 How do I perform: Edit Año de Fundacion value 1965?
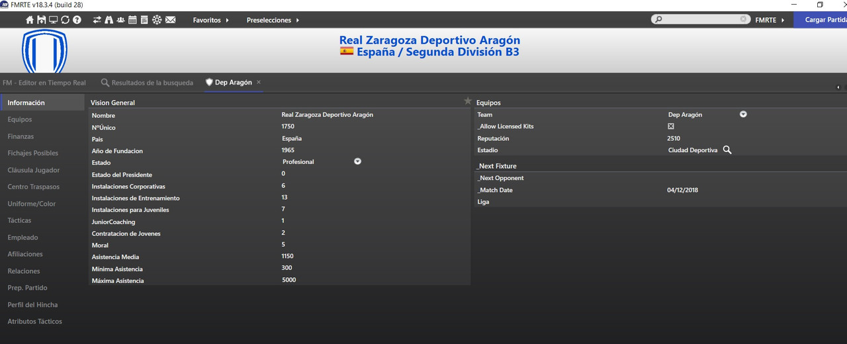click(288, 150)
